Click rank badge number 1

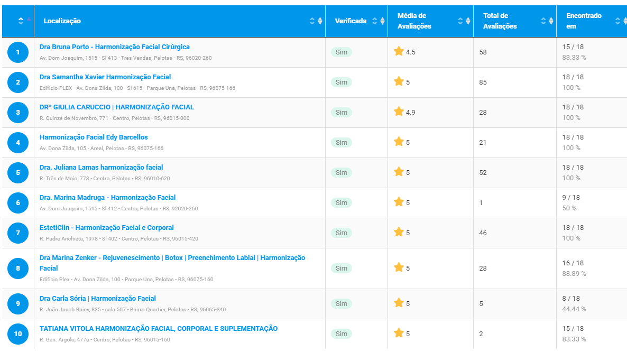(18, 52)
